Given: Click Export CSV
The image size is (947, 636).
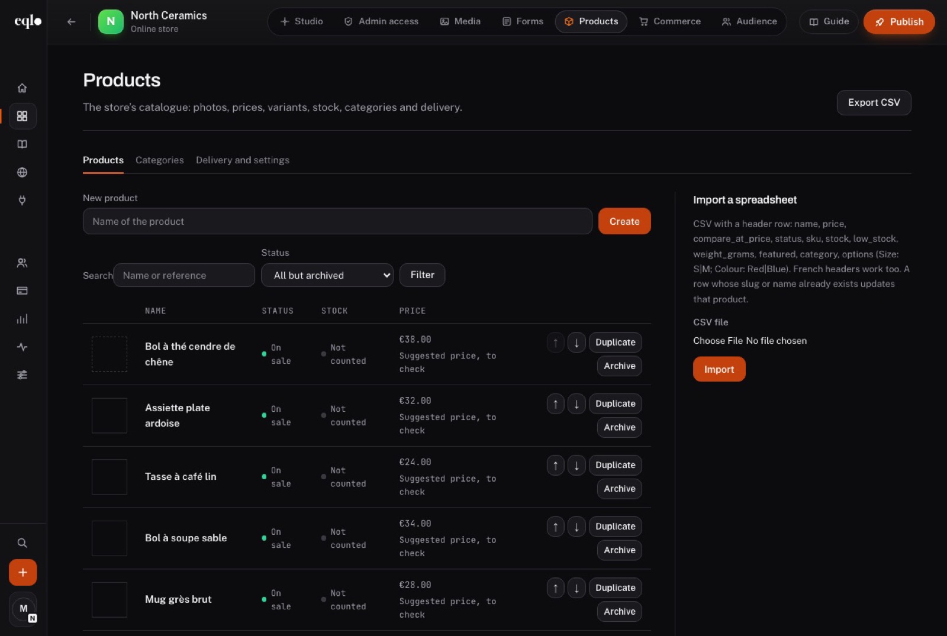Looking at the screenshot, I should 874,103.
